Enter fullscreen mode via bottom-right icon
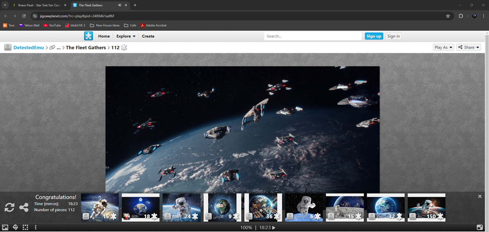Viewport: 489px width, 232px height. [x=480, y=227]
